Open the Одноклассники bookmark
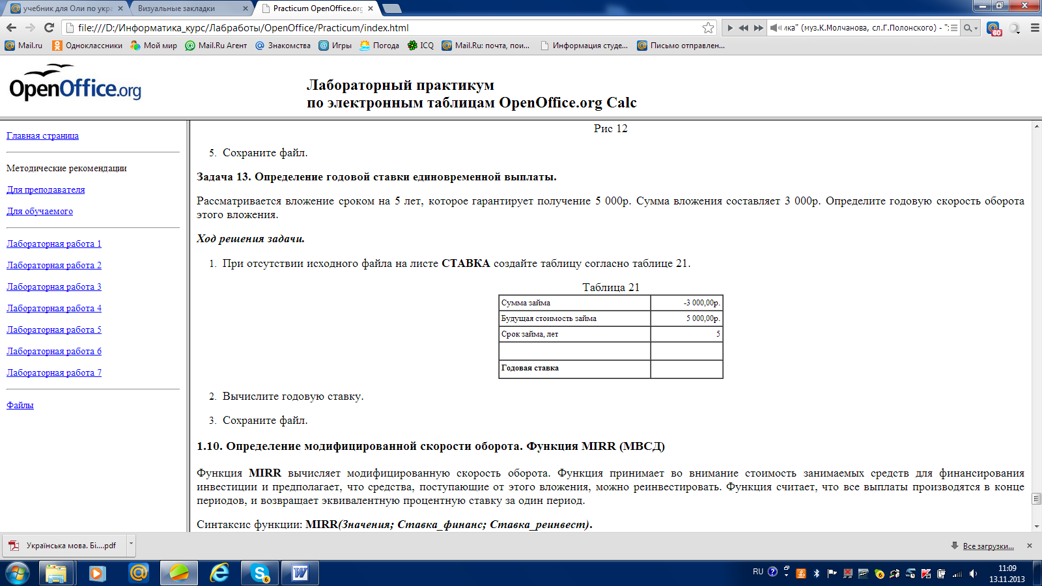This screenshot has height=586, width=1042. [87, 46]
